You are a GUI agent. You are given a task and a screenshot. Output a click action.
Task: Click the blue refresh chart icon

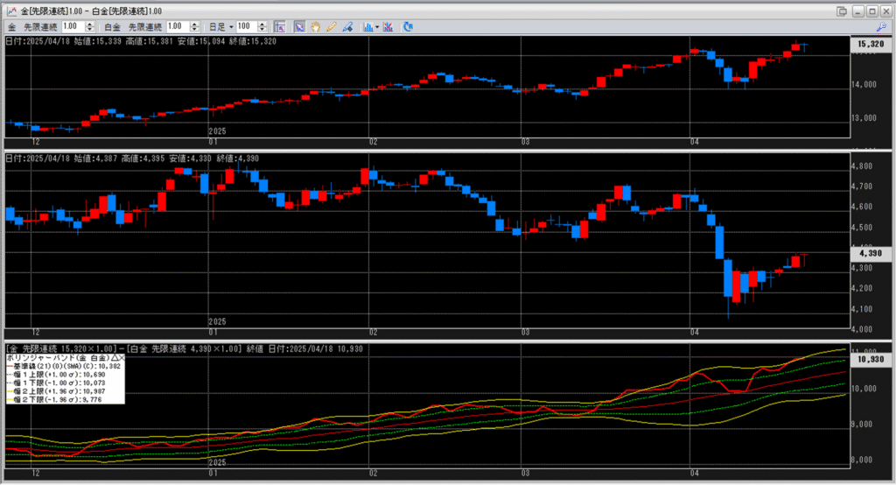click(408, 27)
